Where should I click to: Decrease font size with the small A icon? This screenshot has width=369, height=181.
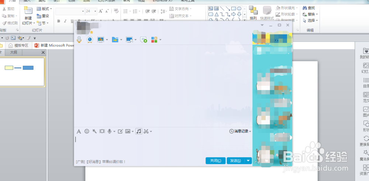point(107,11)
